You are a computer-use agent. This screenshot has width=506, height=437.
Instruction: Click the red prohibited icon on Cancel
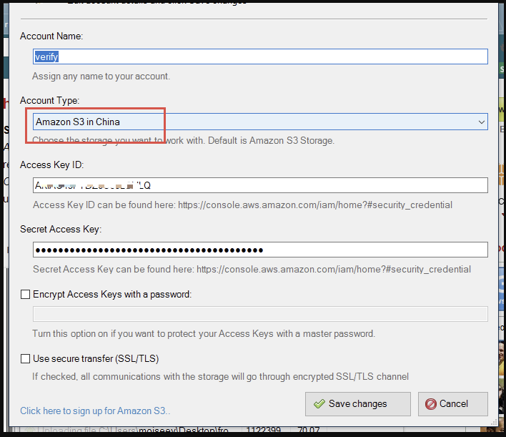[431, 404]
